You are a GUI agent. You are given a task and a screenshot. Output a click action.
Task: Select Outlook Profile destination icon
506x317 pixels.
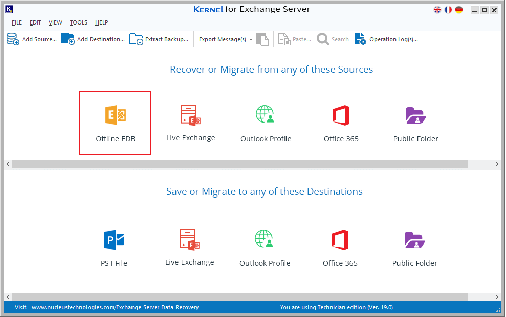[264, 239]
